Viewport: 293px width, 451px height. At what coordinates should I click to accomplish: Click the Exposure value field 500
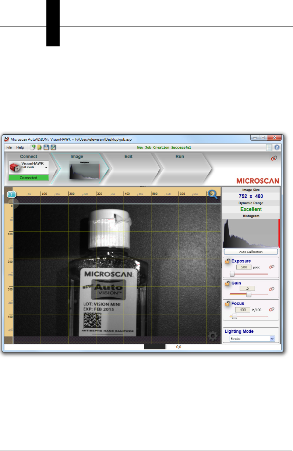pyautogui.click(x=244, y=267)
